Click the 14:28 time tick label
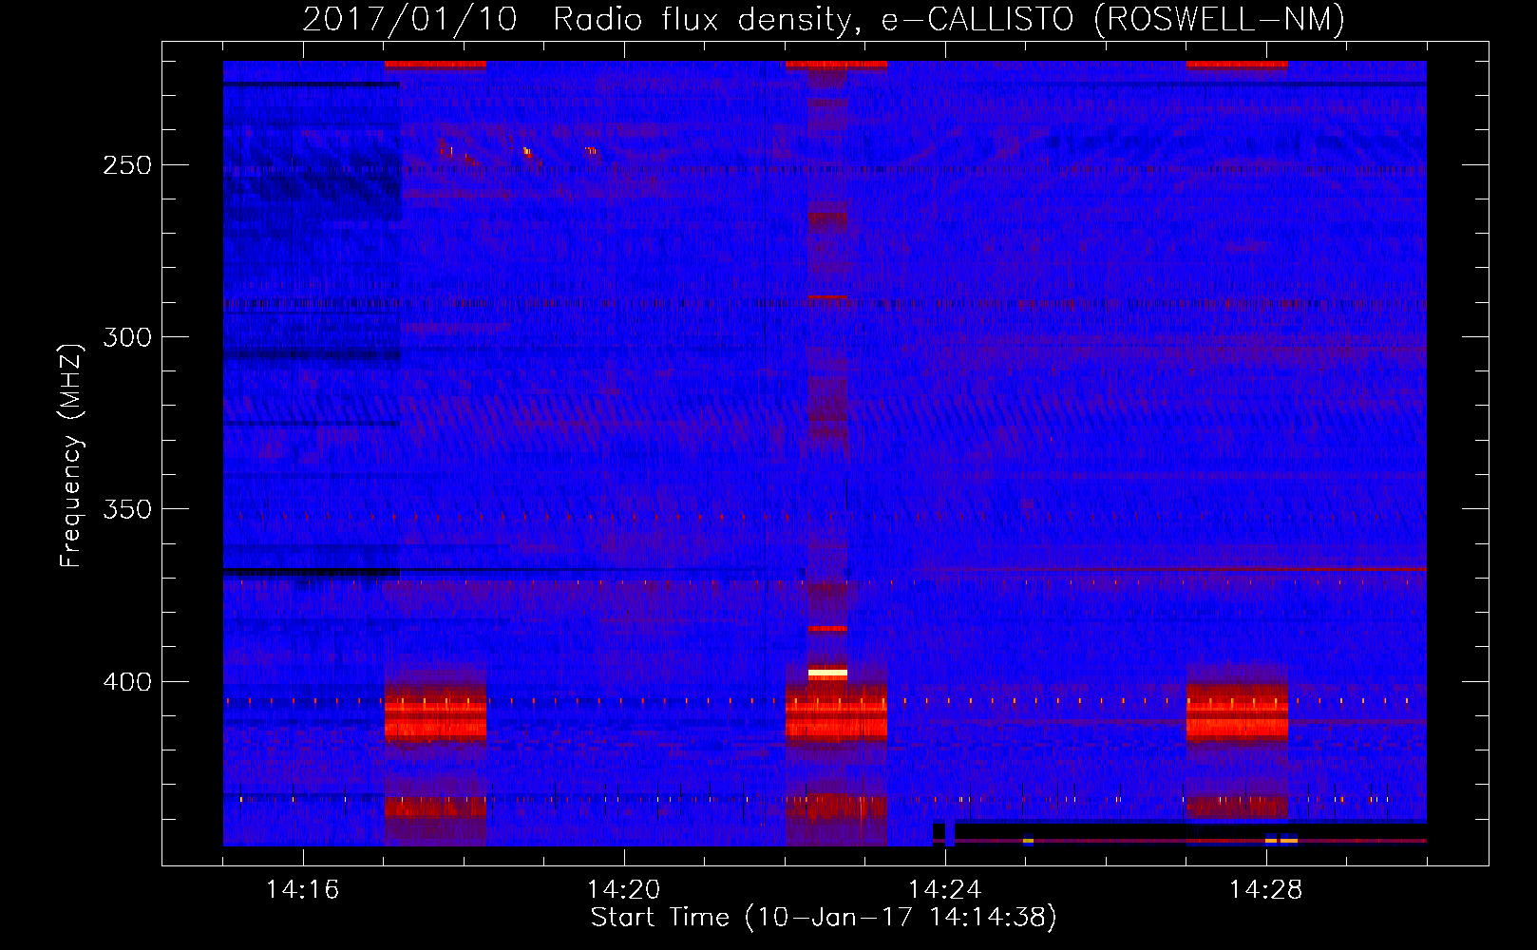 [x=1265, y=889]
